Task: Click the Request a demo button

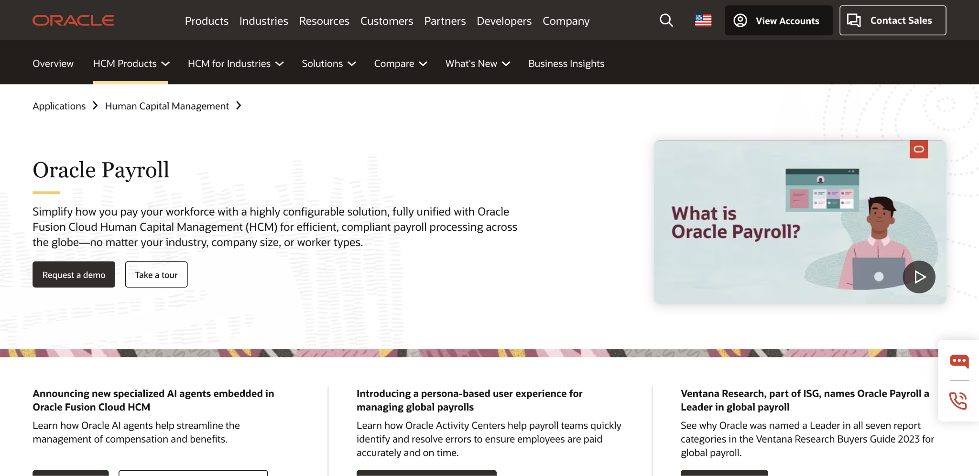Action: (74, 275)
